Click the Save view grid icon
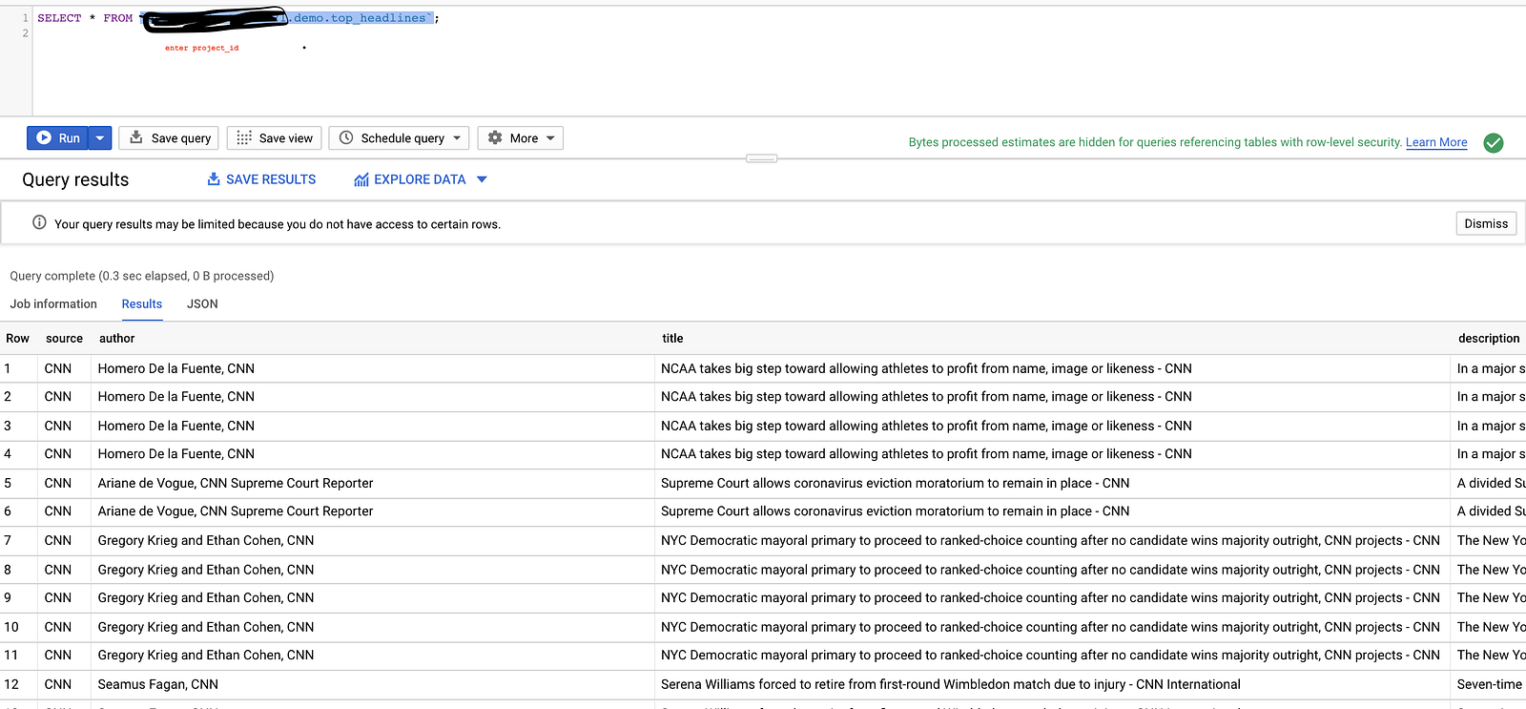This screenshot has width=1526, height=709. tap(244, 137)
